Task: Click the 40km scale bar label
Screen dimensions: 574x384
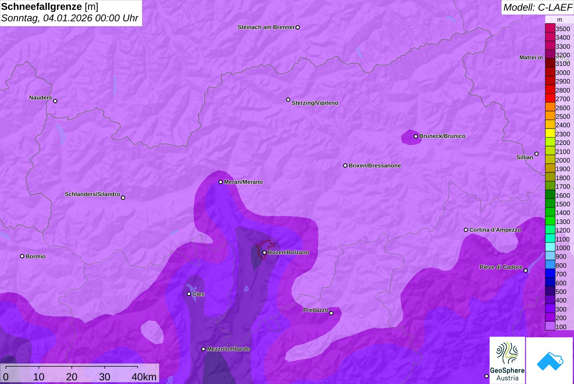Action: (x=144, y=377)
